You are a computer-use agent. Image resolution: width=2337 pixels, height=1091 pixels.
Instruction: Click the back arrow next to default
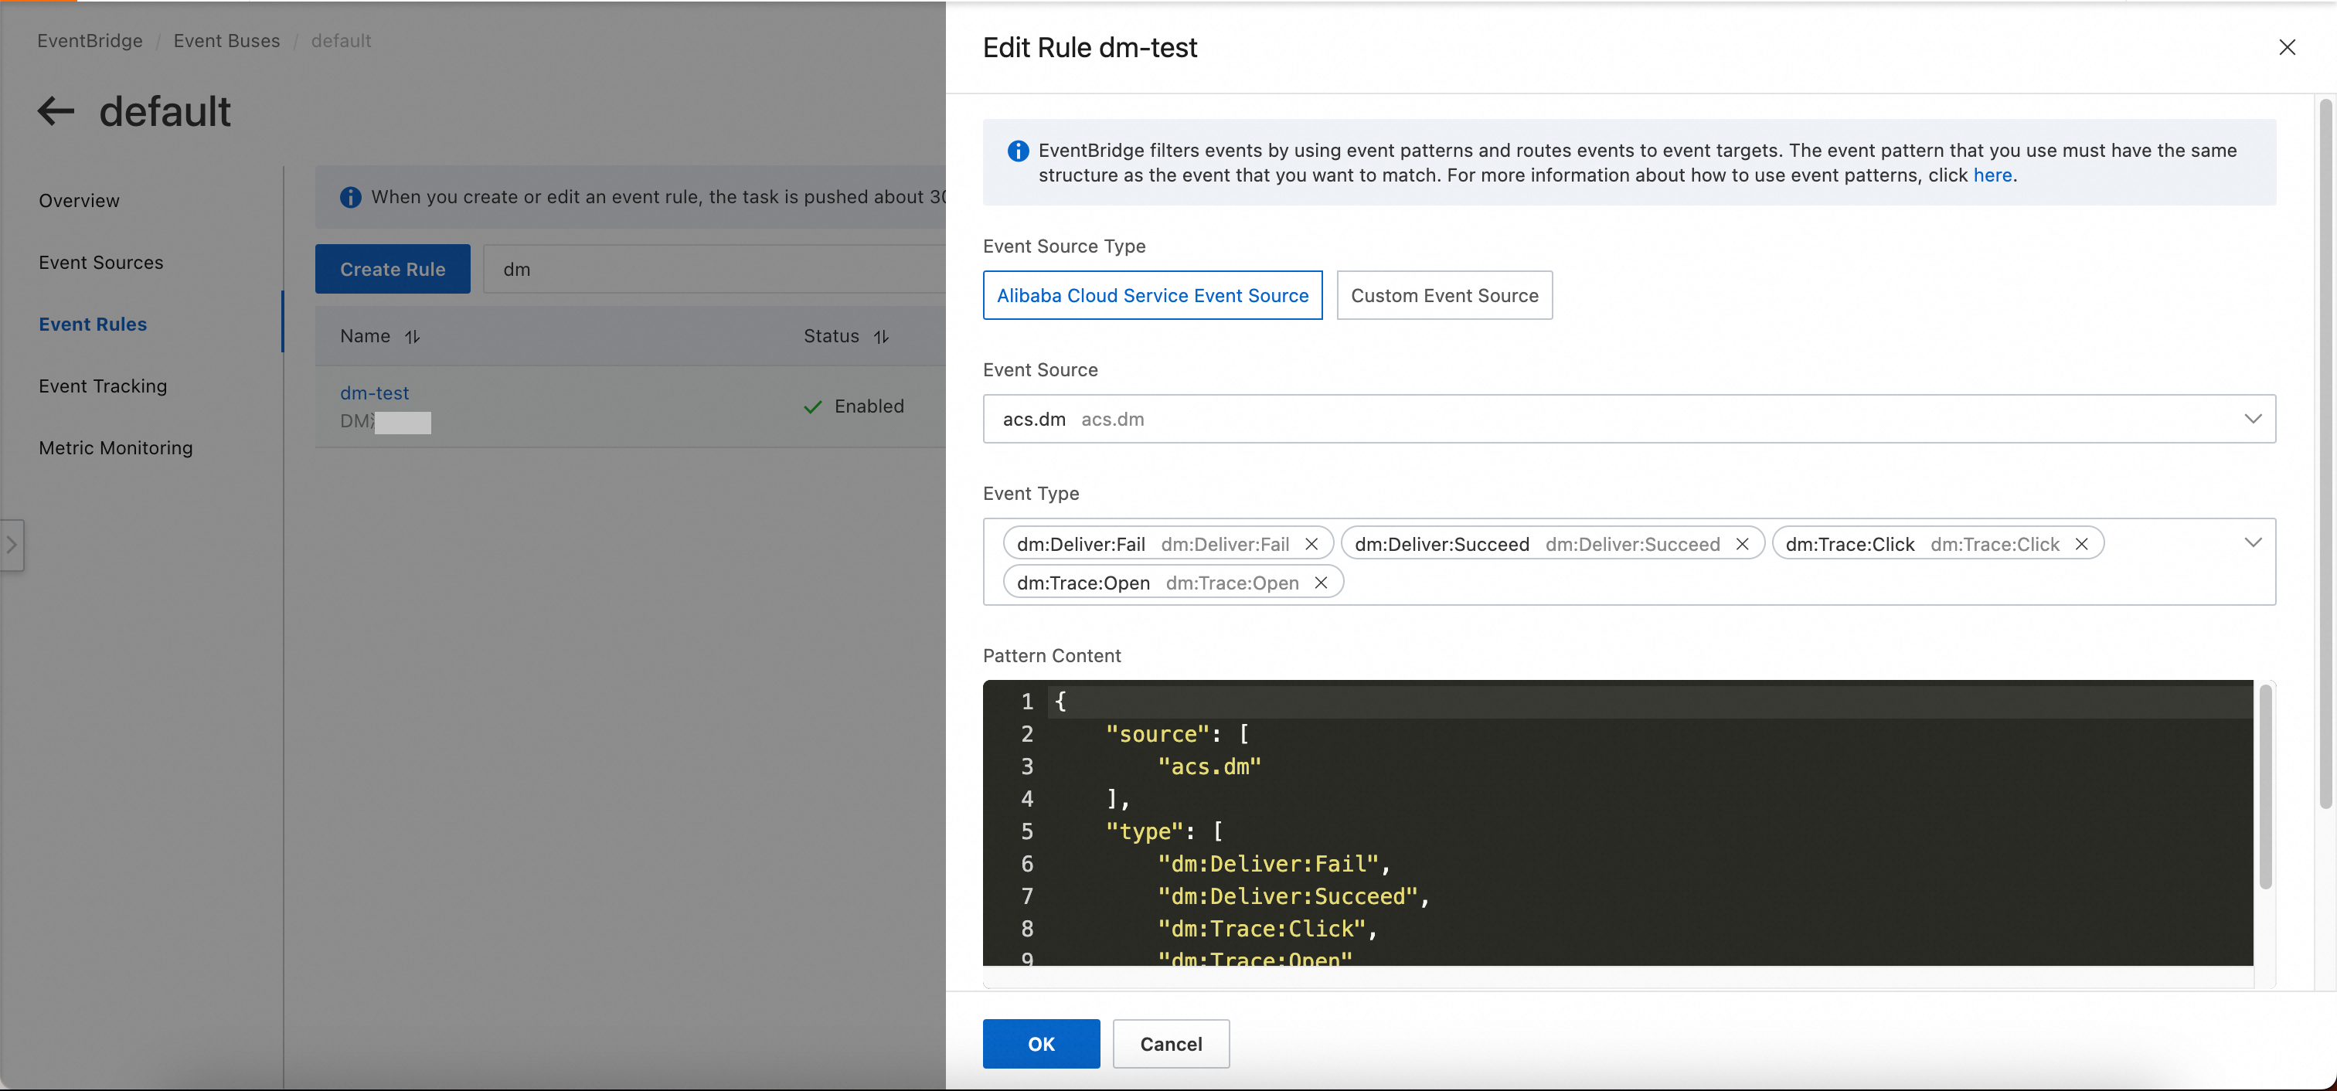tap(56, 111)
